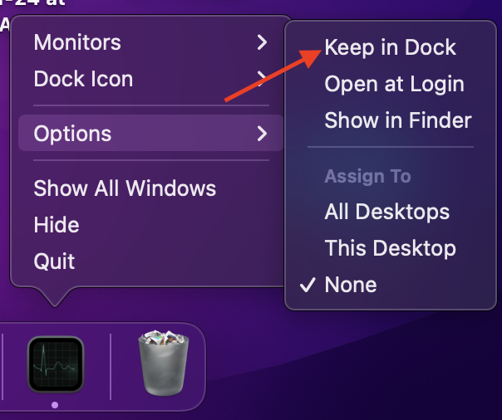Choose Show All Windows
This screenshot has height=420, width=502.
coord(125,188)
